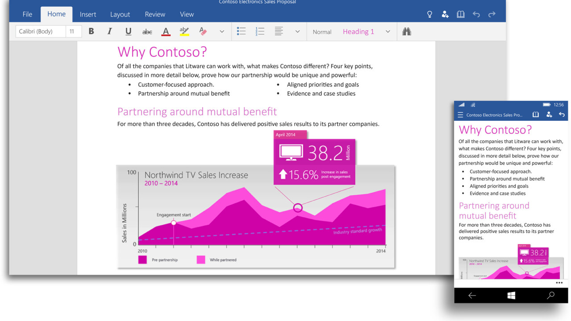The height and width of the screenshot is (321, 571).
Task: Apply the text highlight color
Action: point(184,32)
